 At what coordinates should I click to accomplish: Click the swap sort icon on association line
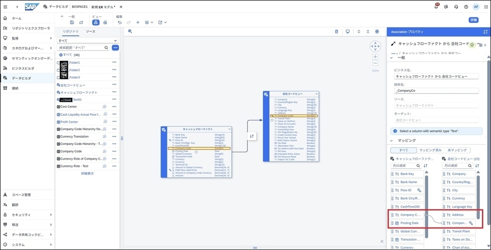point(252,136)
